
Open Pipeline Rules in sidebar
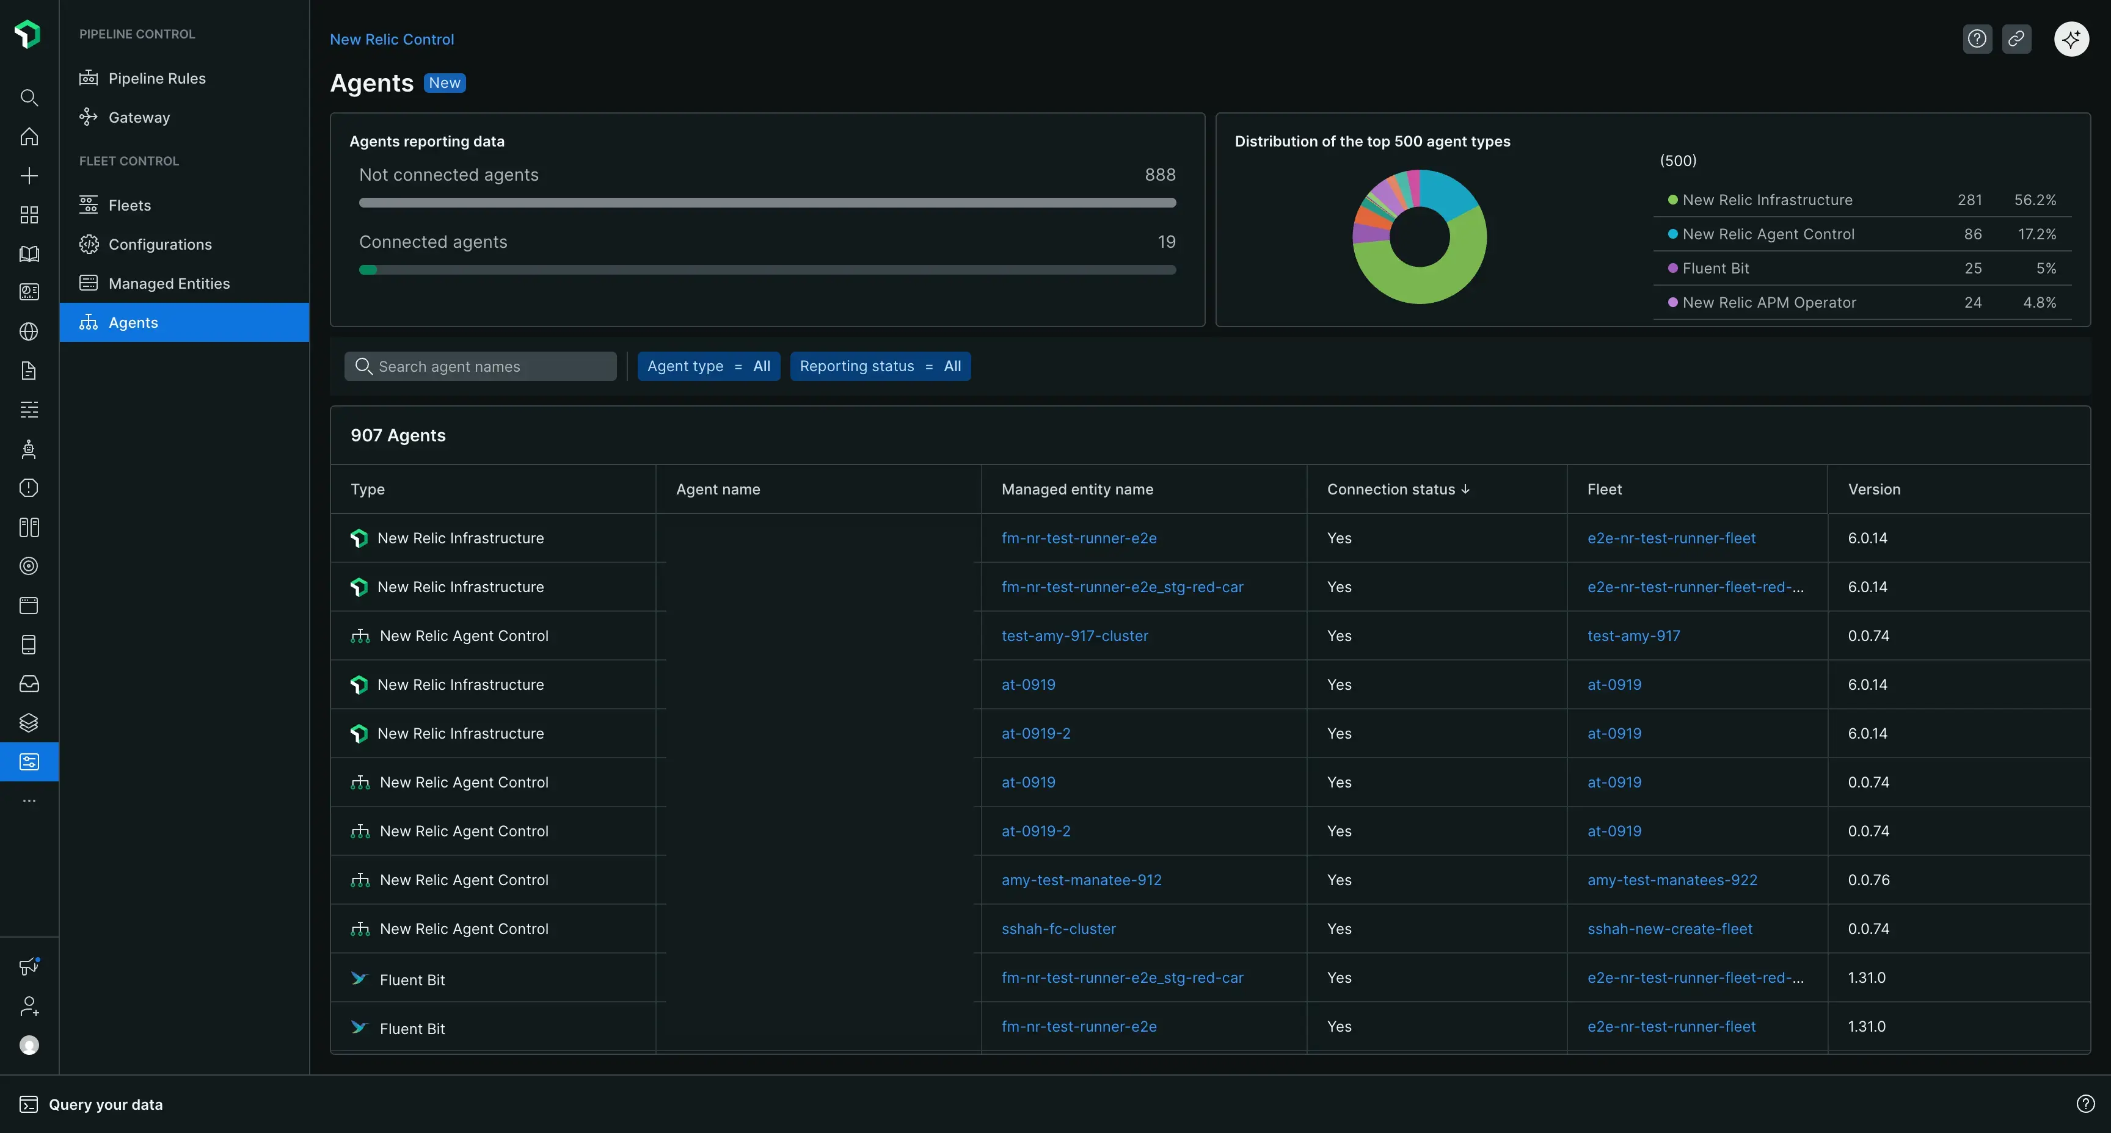[156, 79]
